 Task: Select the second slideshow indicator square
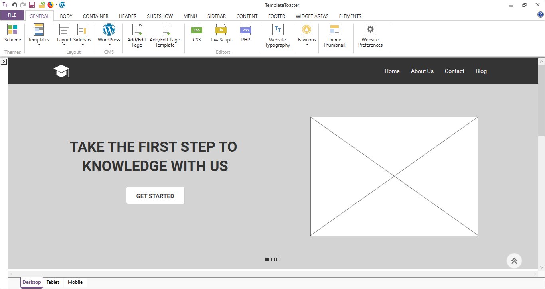(273, 260)
